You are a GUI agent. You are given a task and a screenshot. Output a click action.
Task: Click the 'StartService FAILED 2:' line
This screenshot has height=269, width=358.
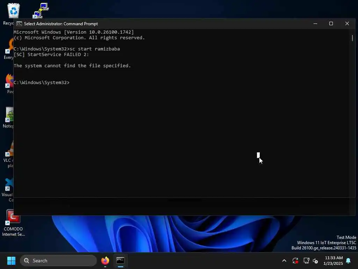point(51,54)
